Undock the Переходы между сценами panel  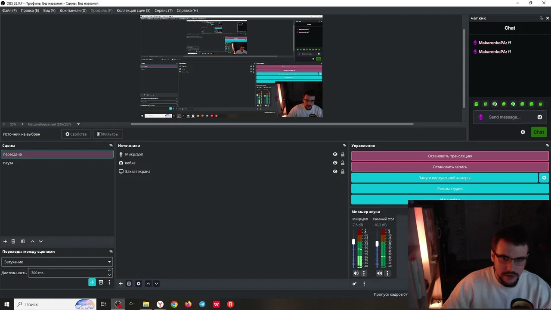[111, 251]
